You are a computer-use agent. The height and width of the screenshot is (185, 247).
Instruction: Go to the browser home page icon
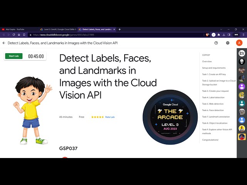tap(19, 35)
